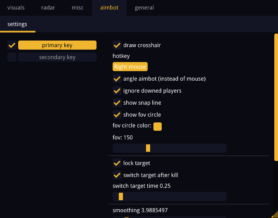Disable the angle aimbot option
The width and height of the screenshot is (278, 218).
117,79
